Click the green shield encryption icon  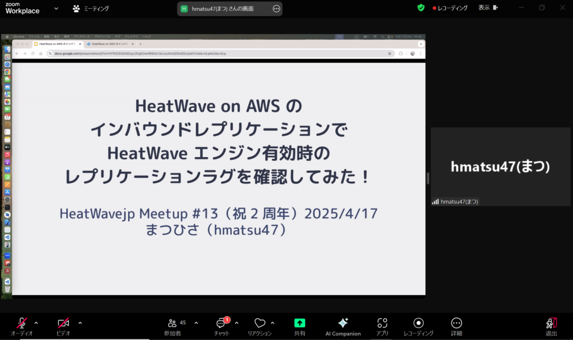[x=421, y=8]
